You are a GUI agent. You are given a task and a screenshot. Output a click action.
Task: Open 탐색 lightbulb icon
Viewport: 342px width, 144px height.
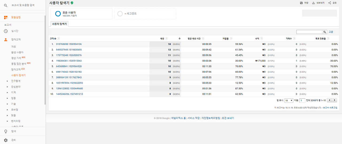pos(6,131)
